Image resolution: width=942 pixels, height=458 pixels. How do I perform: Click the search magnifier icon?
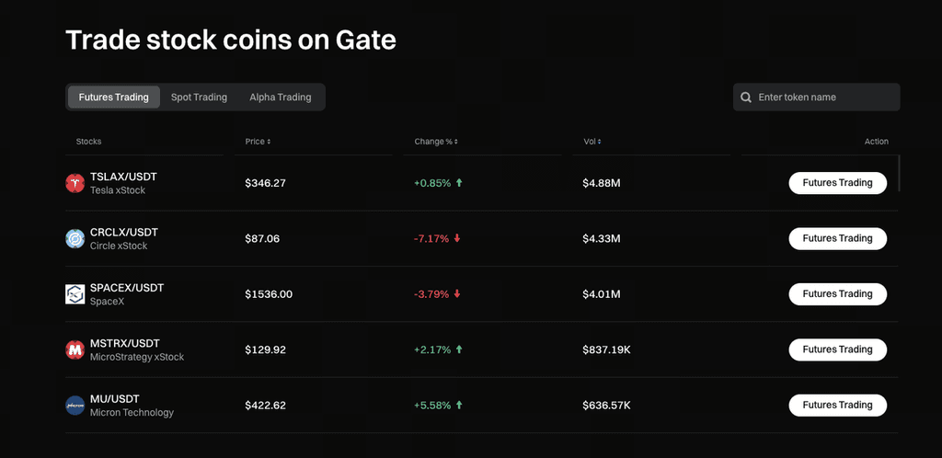point(746,97)
